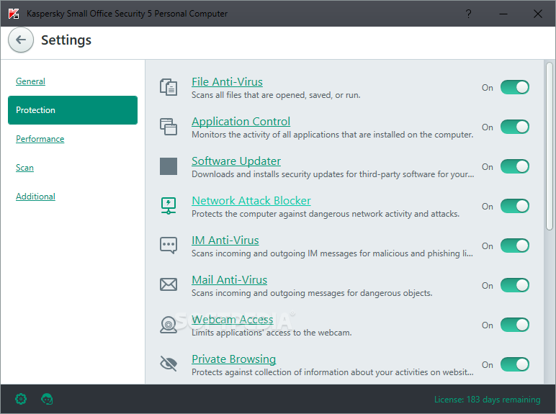Click the "Protects the computer against dangerous network" text
The image size is (556, 414).
tap(326, 214)
